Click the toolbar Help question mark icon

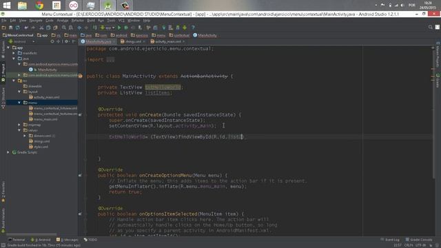(193, 28)
